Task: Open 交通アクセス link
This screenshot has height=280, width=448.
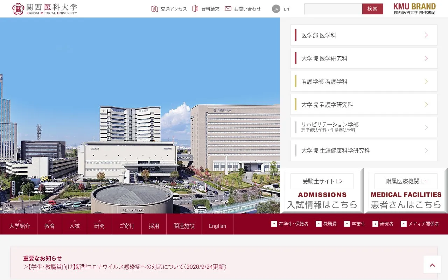Action: click(x=174, y=9)
